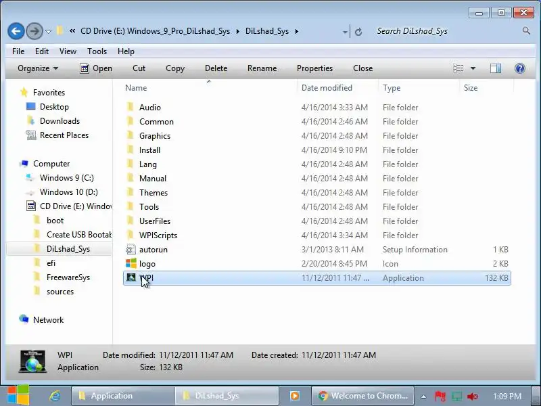Select the Tools folder icon
541x406 pixels.
tap(131, 206)
